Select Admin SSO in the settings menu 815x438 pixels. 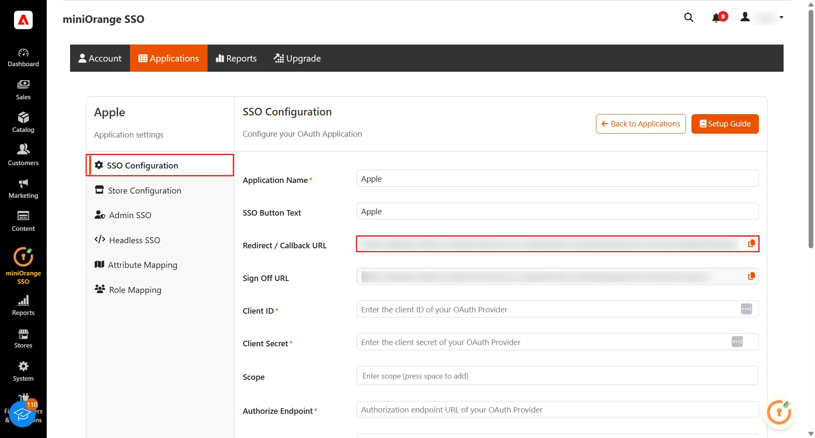(x=160, y=215)
